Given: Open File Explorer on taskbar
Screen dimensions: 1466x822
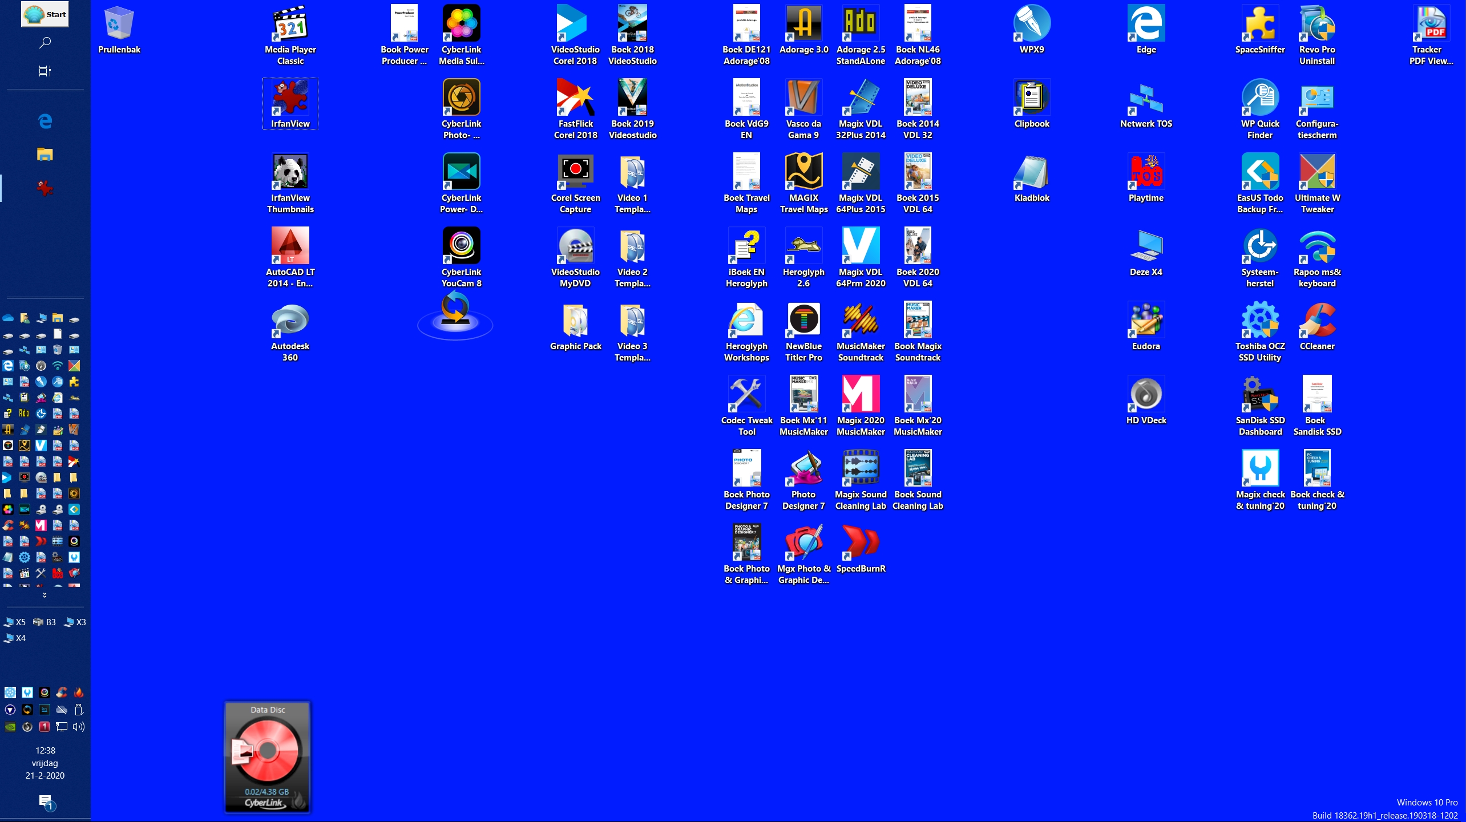Looking at the screenshot, I should coord(45,154).
